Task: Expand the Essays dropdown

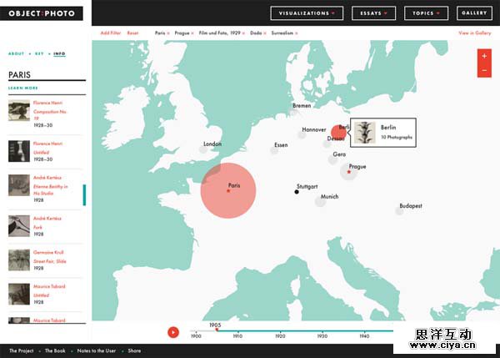Action: pyautogui.click(x=372, y=13)
